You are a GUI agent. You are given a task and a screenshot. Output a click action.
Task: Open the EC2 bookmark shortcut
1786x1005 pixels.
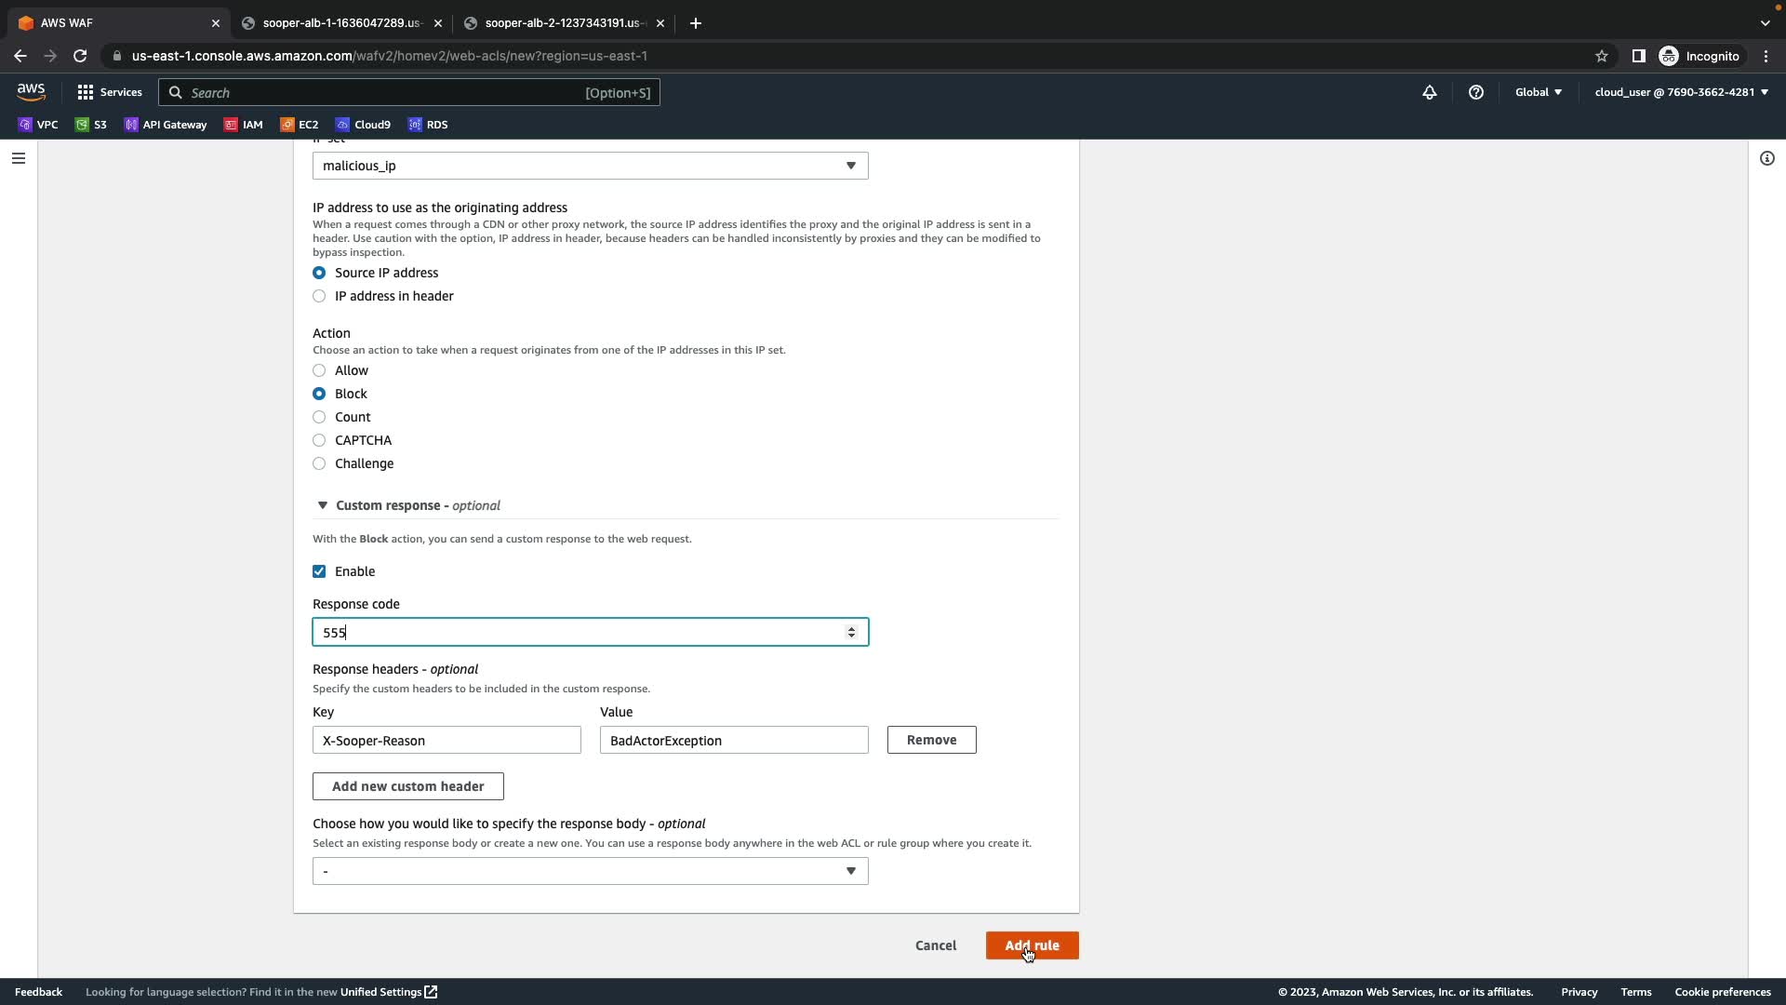coord(300,125)
